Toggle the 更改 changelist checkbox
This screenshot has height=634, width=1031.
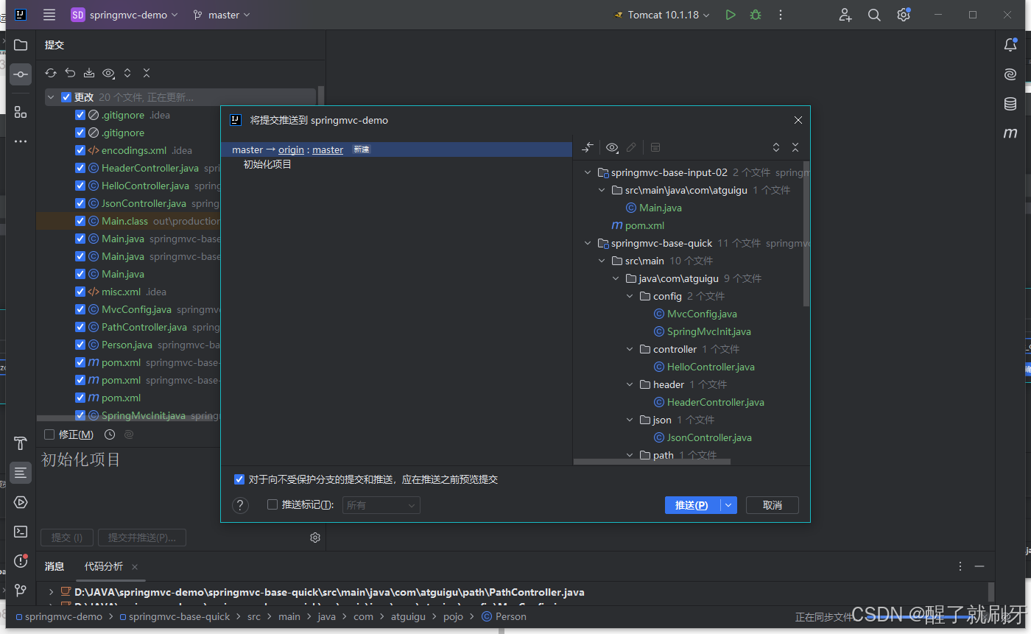(66, 97)
